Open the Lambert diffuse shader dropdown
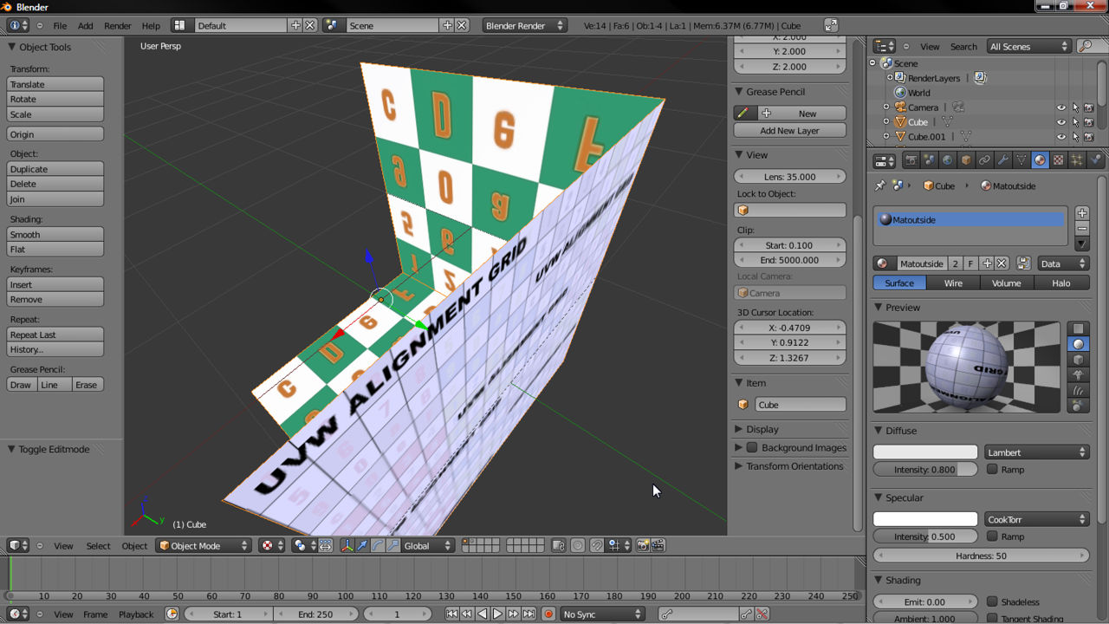1109x624 pixels. (1036, 452)
